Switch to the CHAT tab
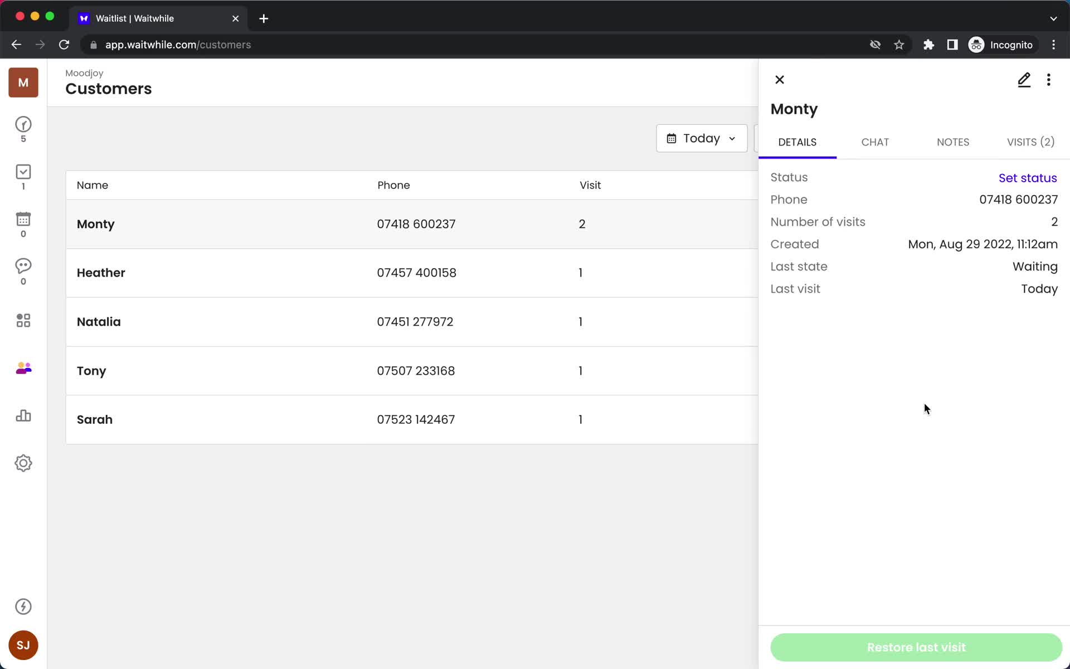The image size is (1070, 669). coord(875,142)
